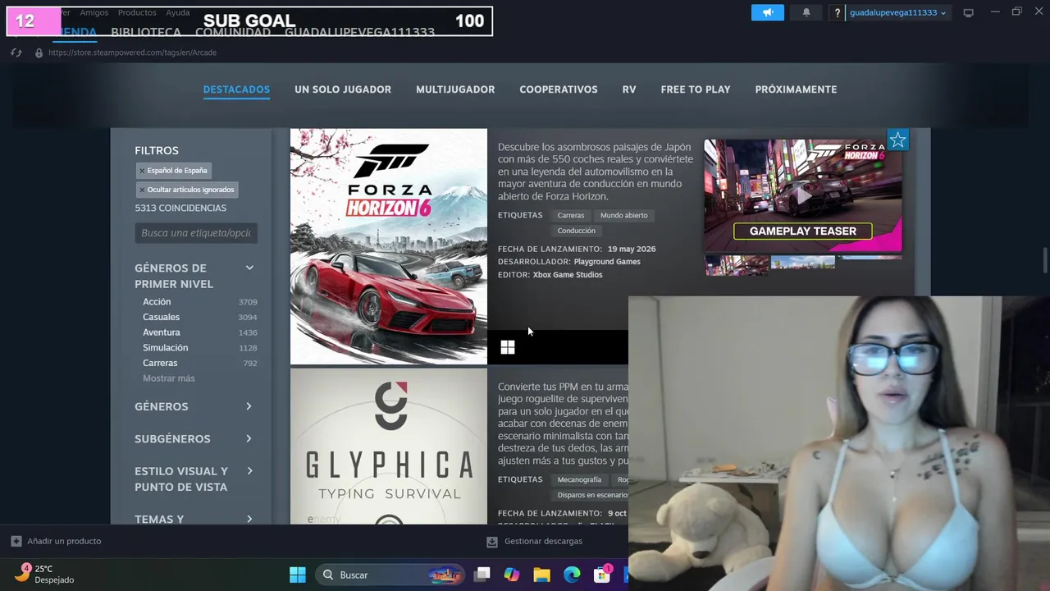The width and height of the screenshot is (1050, 591).
Task: Open Gestionar descargas
Action: click(543, 541)
